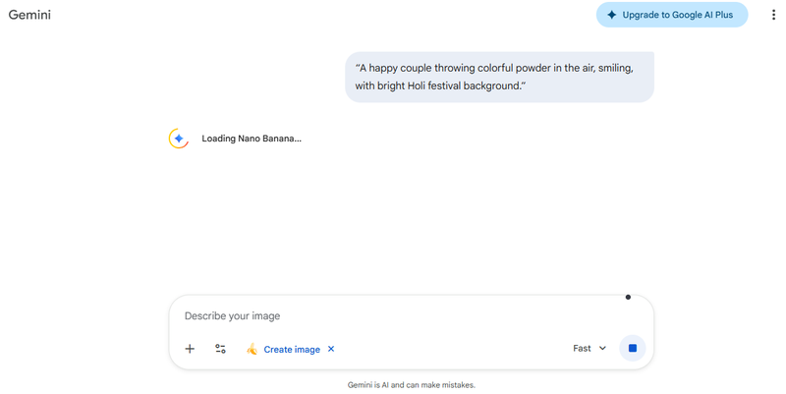Click the banana icon in the prompt bar
The height and width of the screenshot is (394, 786).
point(252,349)
